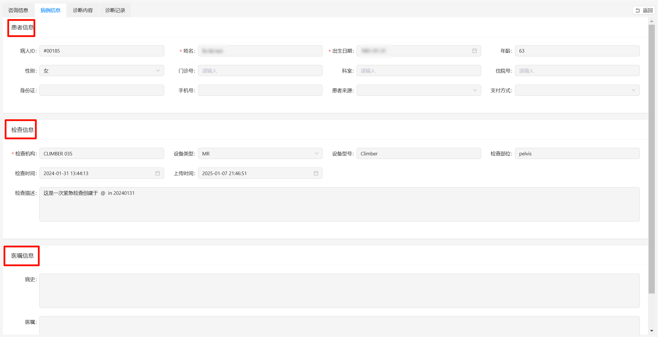Expand the 支付方式 dropdown
Image resolution: width=658 pixels, height=337 pixels.
click(577, 90)
